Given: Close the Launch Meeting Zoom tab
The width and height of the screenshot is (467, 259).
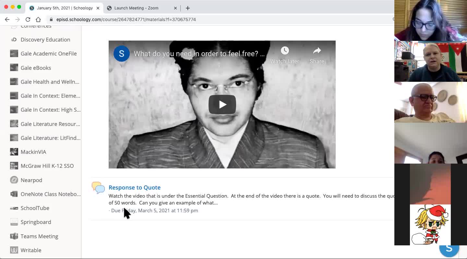Looking at the screenshot, I should 175,8.
